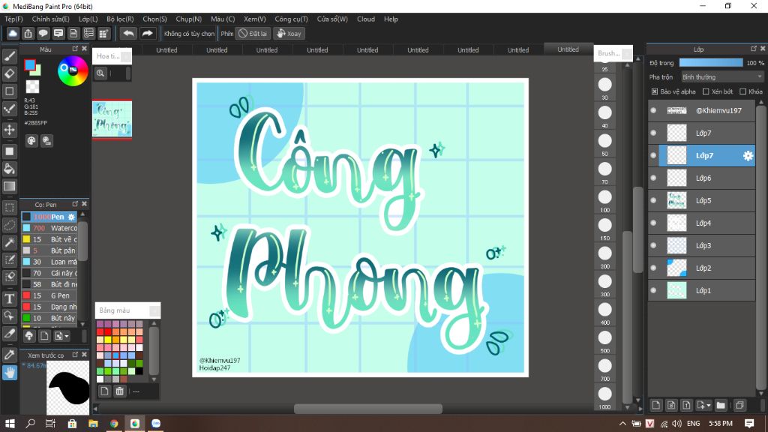The width and height of the screenshot is (768, 432).
Task: Hide the Lớp6 layer
Action: pos(653,178)
